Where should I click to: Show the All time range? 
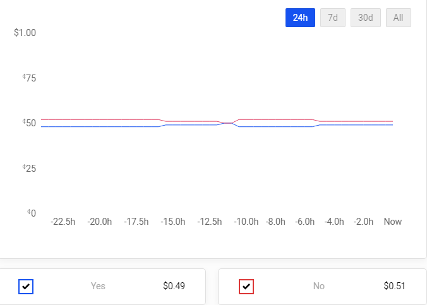click(x=399, y=18)
